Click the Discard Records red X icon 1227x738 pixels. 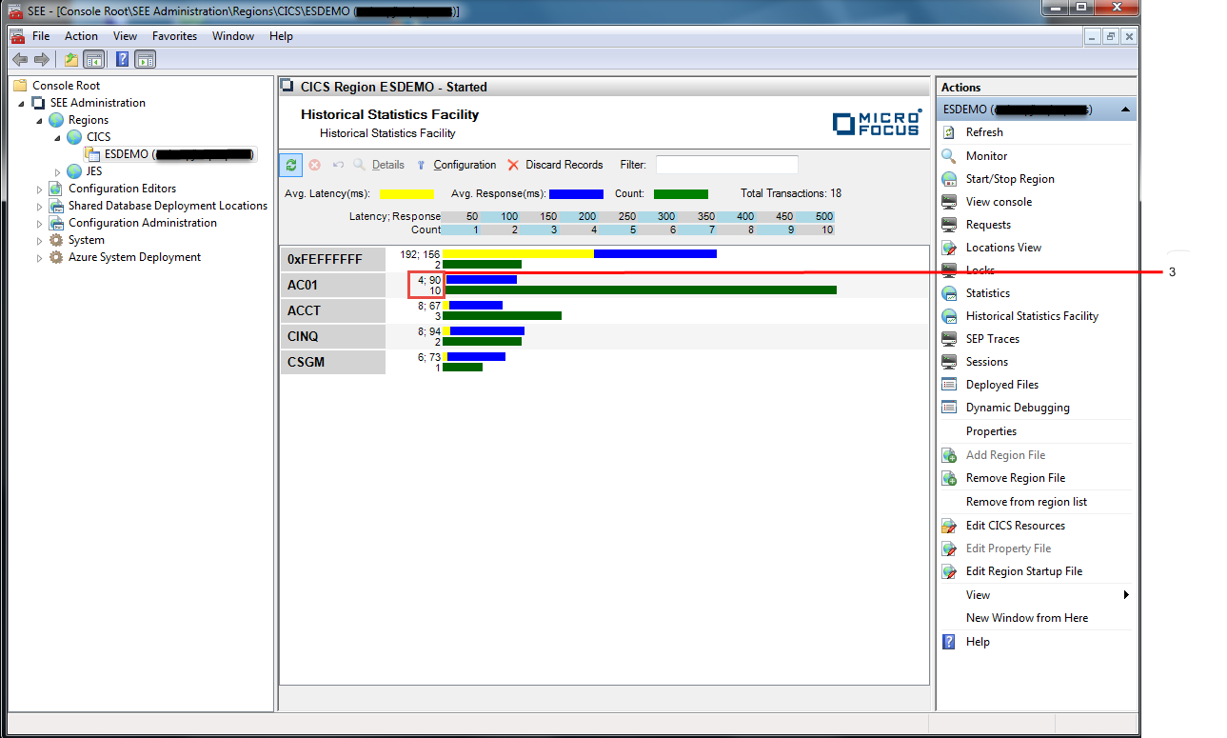pyautogui.click(x=513, y=165)
